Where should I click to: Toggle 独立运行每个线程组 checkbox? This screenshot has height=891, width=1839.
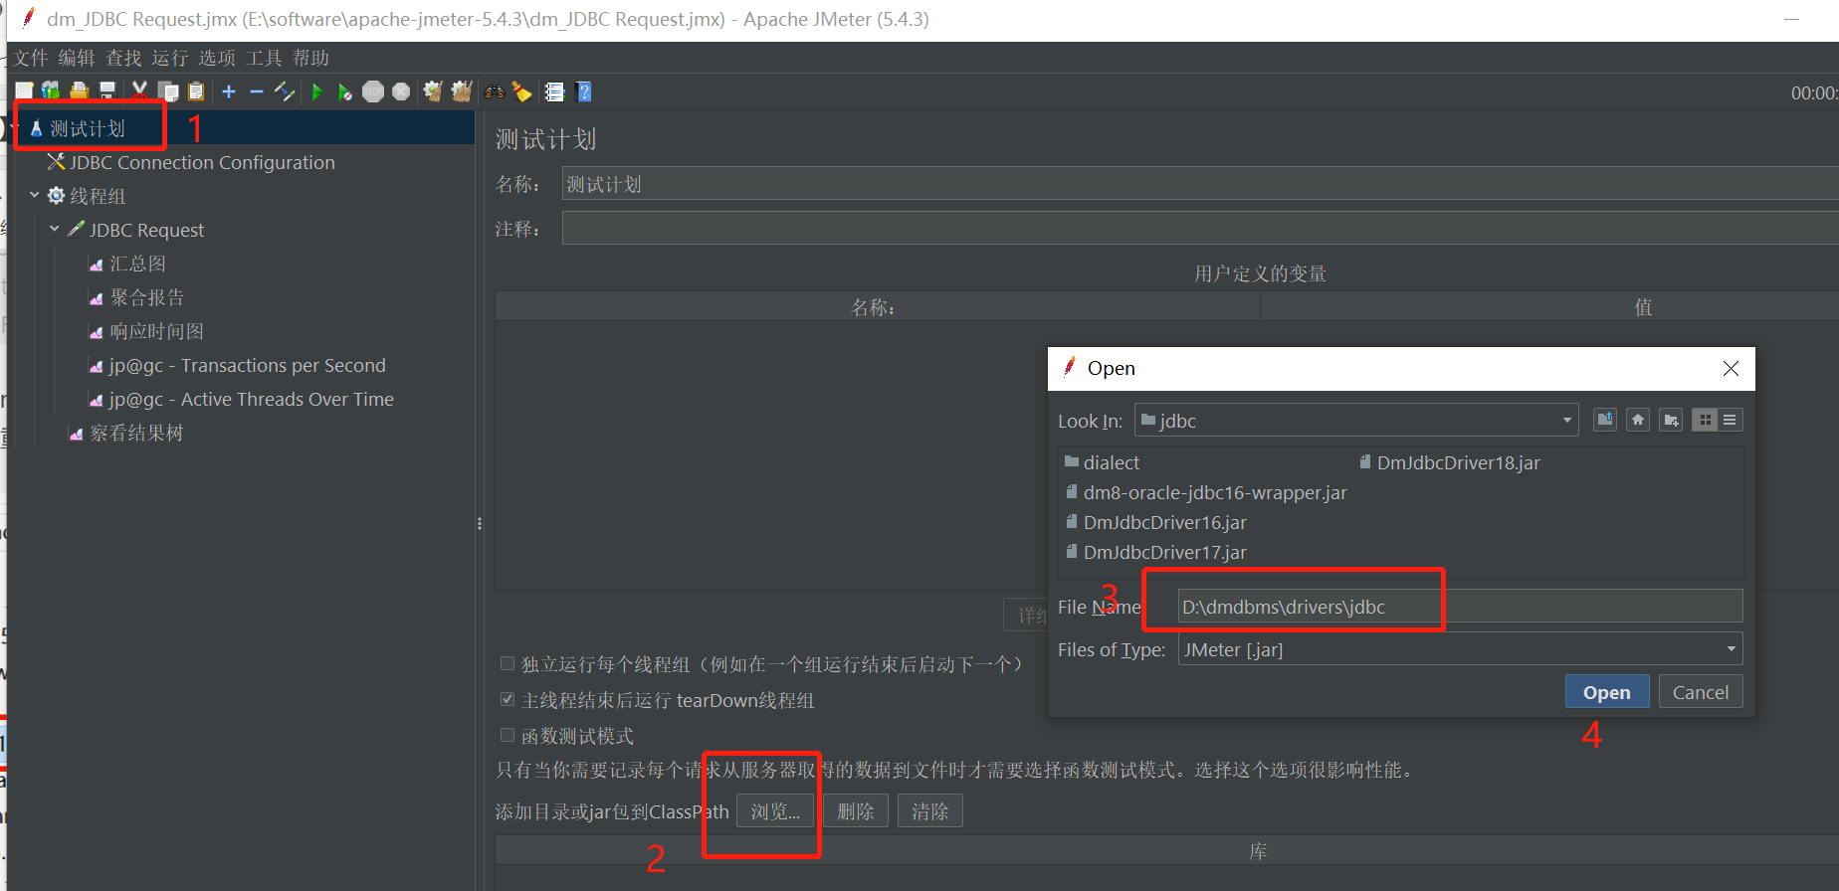pos(508,663)
